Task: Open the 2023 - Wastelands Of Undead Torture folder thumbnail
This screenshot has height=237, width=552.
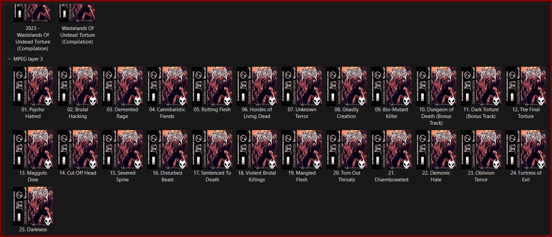Action: (33, 13)
